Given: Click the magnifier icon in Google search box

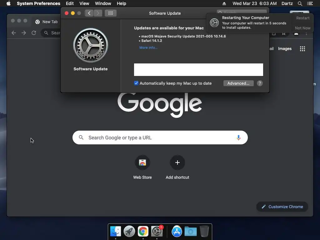Looking at the screenshot, I should pos(81,137).
